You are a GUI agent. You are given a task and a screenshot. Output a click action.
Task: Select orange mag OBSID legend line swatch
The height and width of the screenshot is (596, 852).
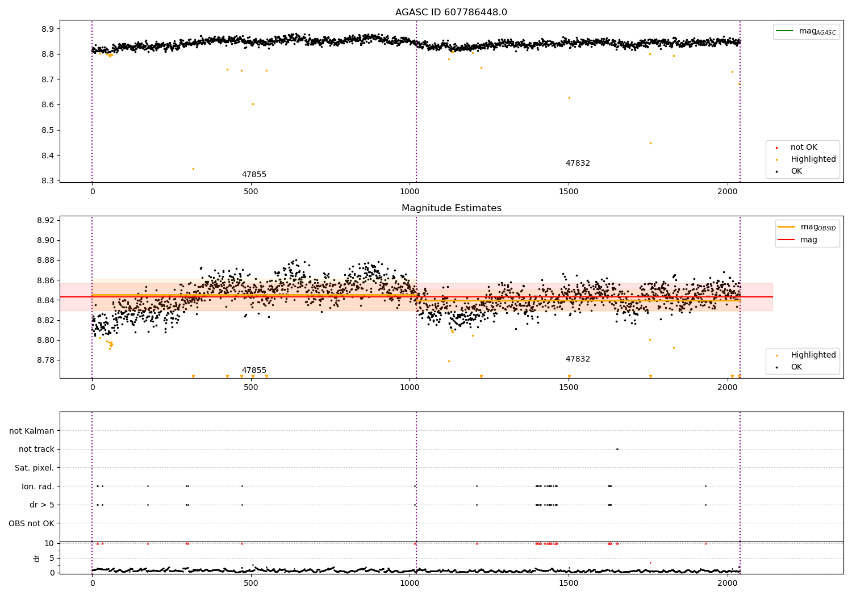tap(787, 227)
